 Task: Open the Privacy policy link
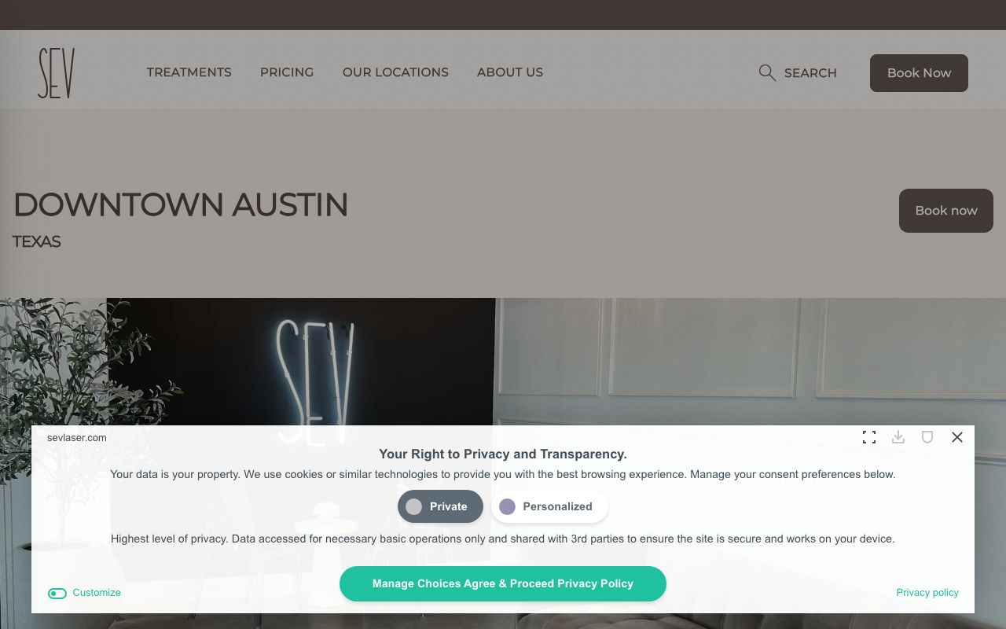[x=927, y=593]
